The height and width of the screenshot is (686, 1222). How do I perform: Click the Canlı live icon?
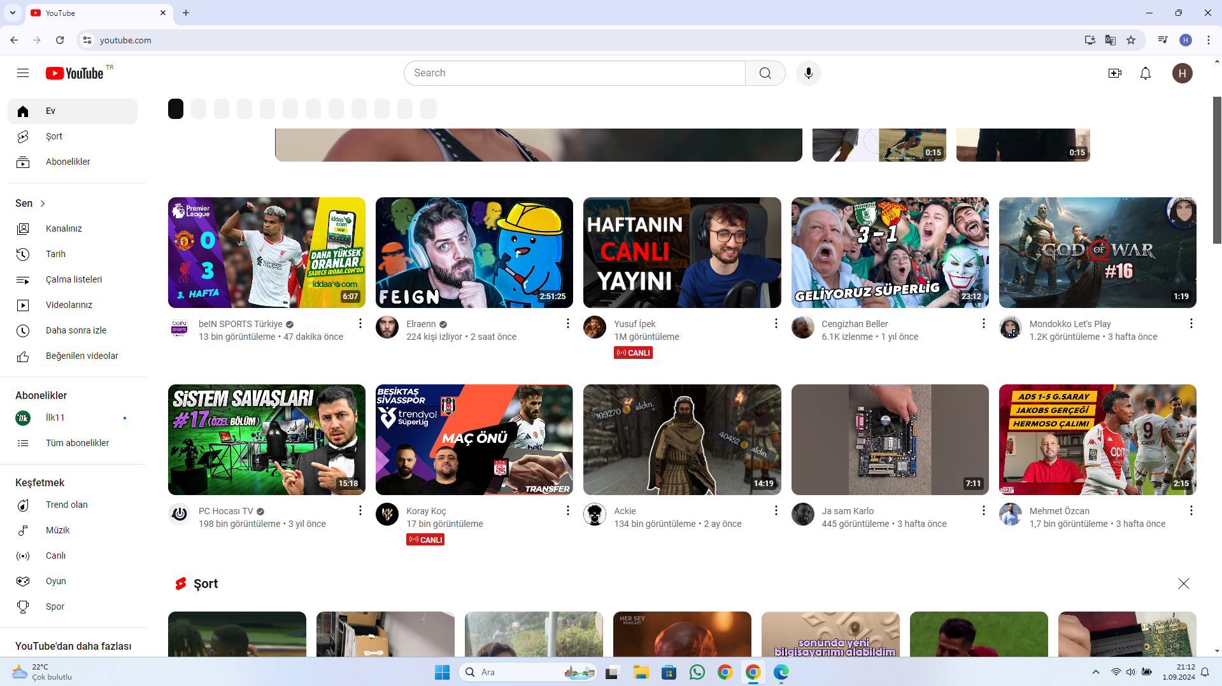coord(23,556)
